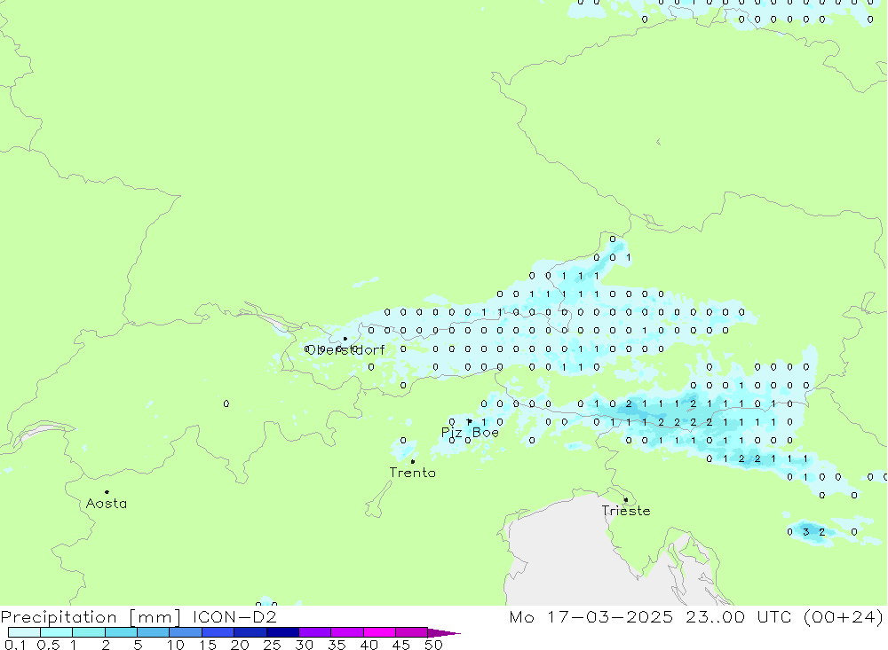The height and width of the screenshot is (650, 888).
Task: Click the legend tick label 0.1
Action: pyautogui.click(x=15, y=645)
